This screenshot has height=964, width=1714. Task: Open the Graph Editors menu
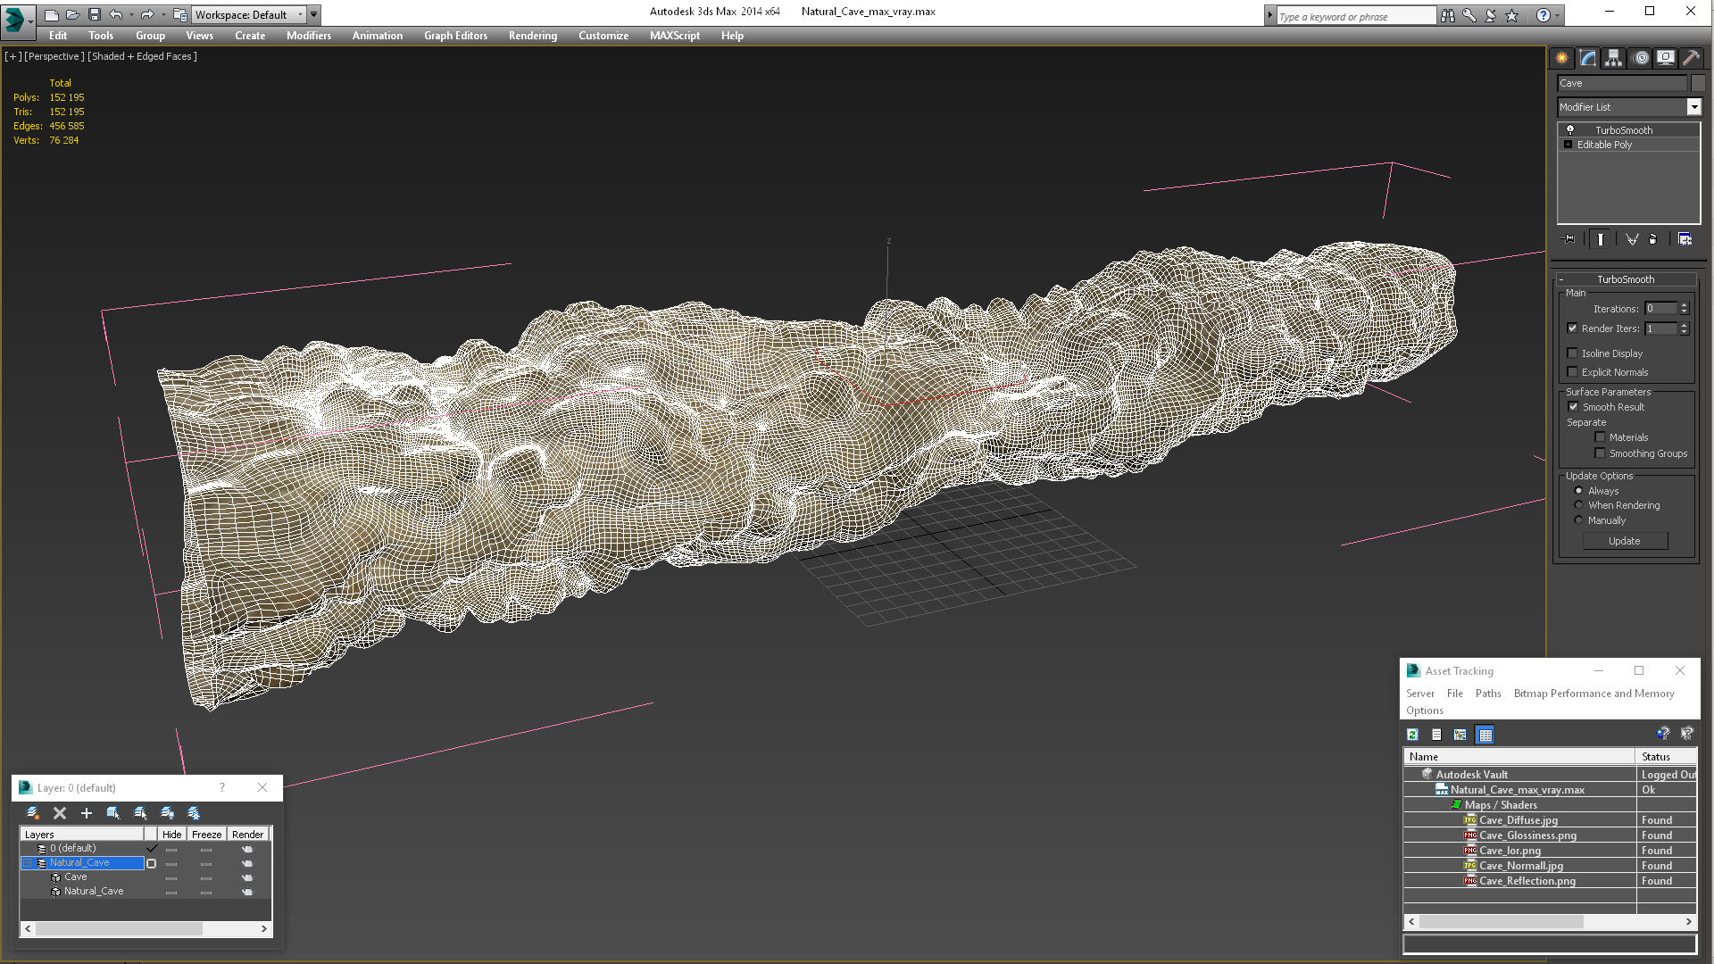pos(455,36)
